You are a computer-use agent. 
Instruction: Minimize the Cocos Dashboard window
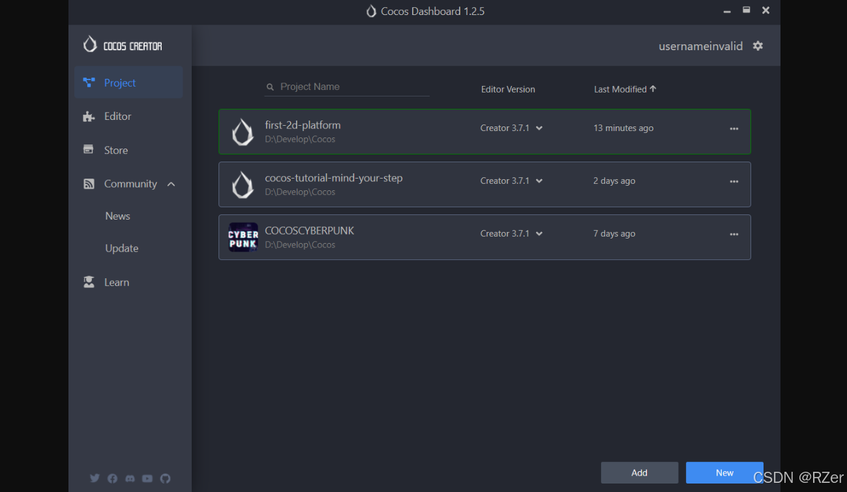pyautogui.click(x=727, y=11)
